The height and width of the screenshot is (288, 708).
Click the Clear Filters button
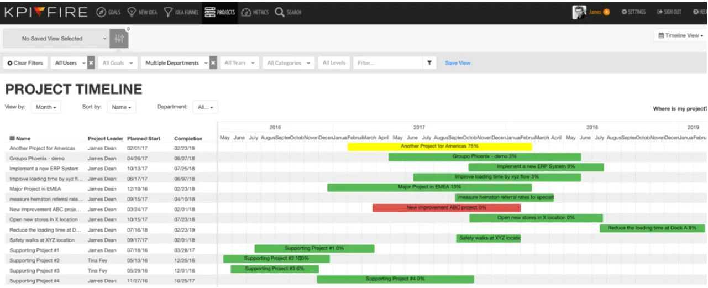click(x=25, y=63)
